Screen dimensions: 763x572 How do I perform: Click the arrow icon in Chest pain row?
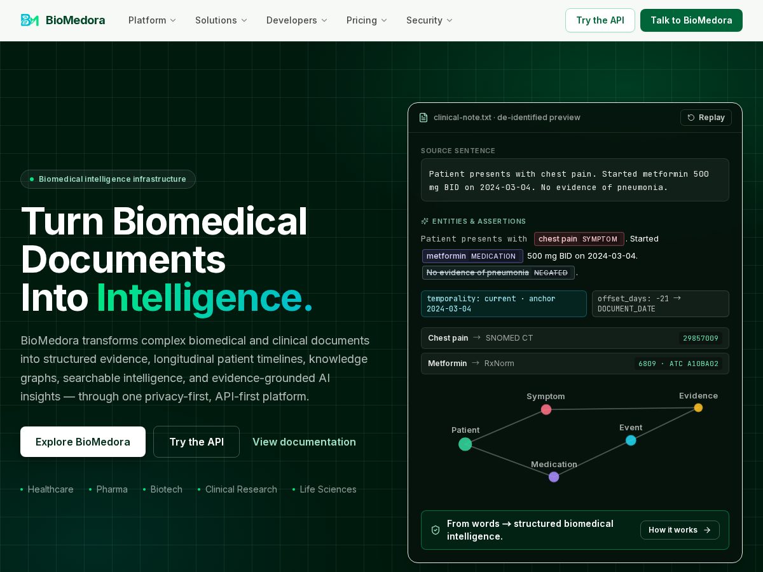[477, 338]
